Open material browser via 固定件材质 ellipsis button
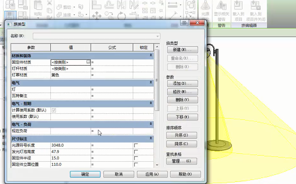The height and width of the screenshot is (184, 296). (x=88, y=62)
